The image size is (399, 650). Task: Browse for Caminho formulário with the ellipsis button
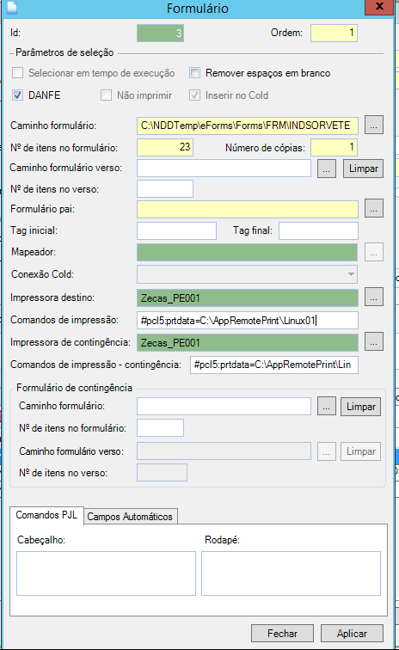374,125
